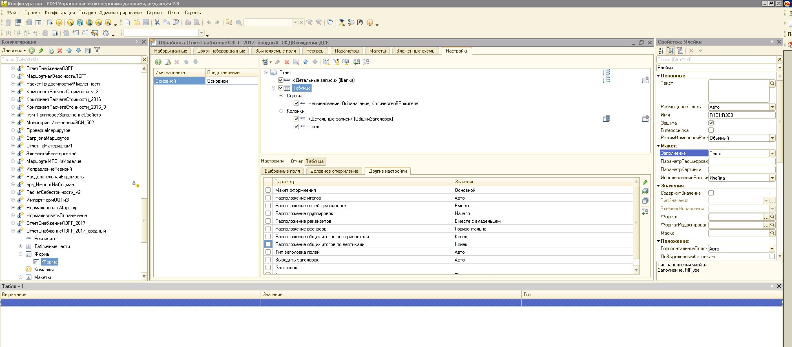Screen dimensions: 792x347
Task: Uncheck the Таблица element checkbox
Action: click(x=281, y=88)
